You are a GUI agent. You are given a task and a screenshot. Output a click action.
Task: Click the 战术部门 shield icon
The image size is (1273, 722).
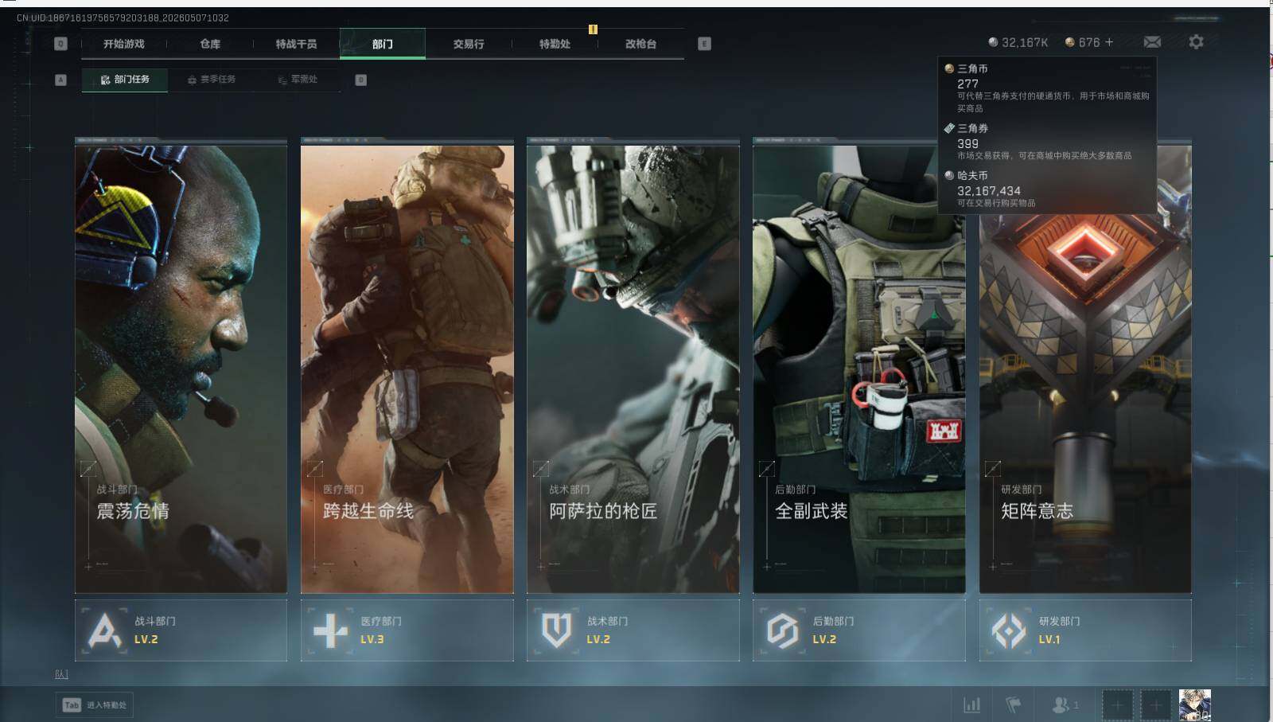point(556,630)
